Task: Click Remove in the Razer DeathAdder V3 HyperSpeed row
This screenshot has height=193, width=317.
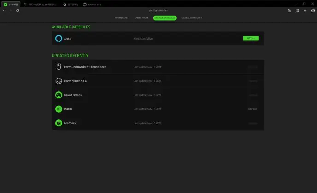Action: coord(252,67)
